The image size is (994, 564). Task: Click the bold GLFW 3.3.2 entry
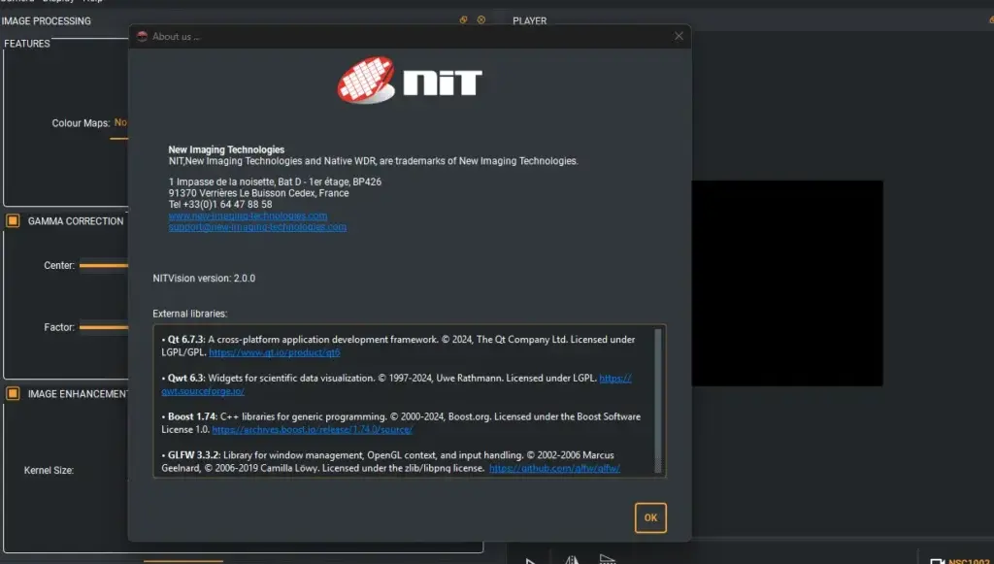[194, 455]
